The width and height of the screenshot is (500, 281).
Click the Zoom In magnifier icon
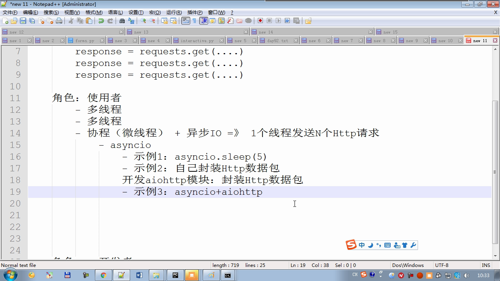(x=143, y=21)
